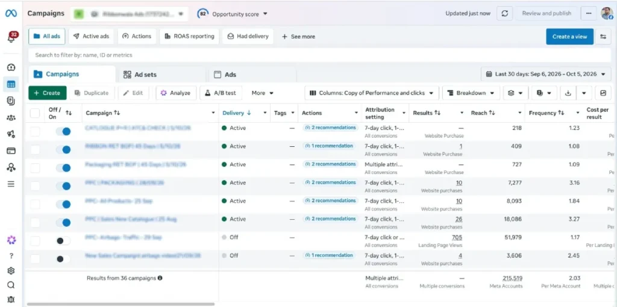
Task: Toggle the campaign switch in the row with reach 7,277
Action: click(63, 186)
